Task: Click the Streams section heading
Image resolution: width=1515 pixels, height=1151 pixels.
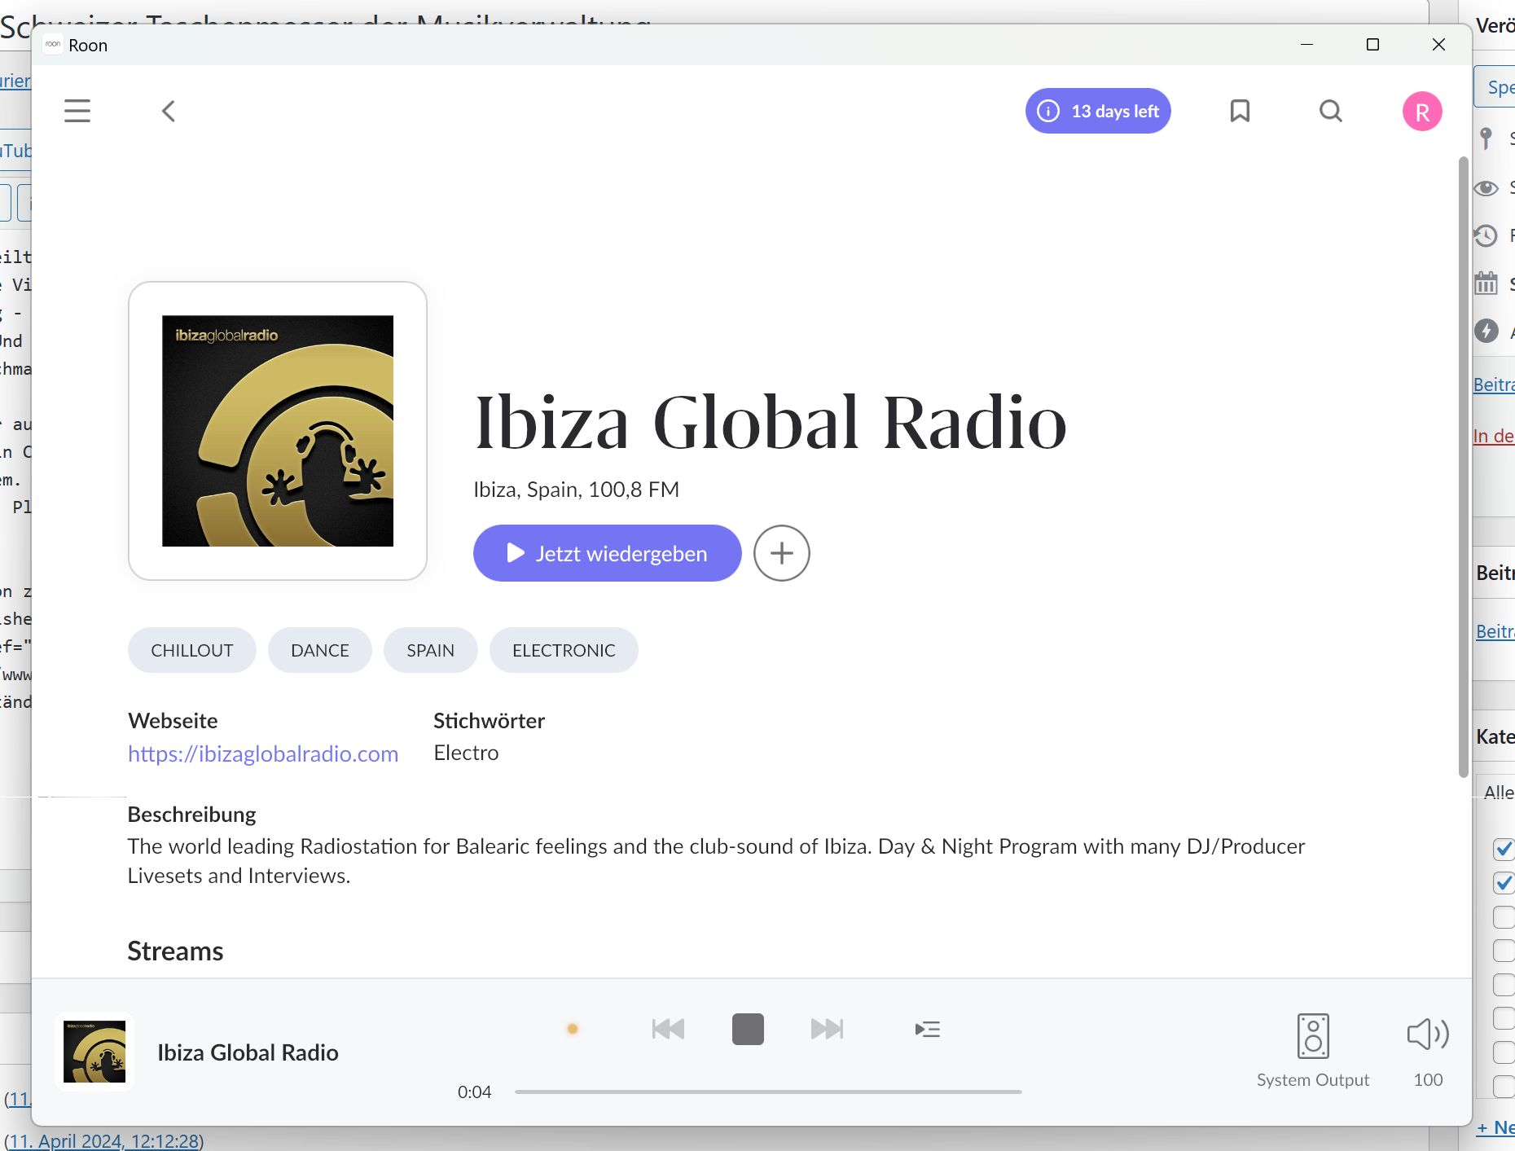Action: coord(175,951)
